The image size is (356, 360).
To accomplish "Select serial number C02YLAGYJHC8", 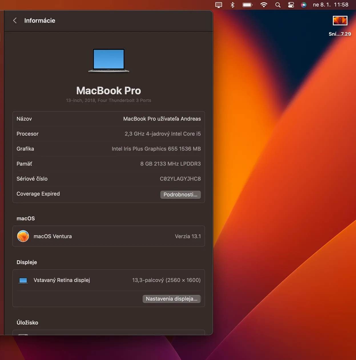I will point(180,179).
